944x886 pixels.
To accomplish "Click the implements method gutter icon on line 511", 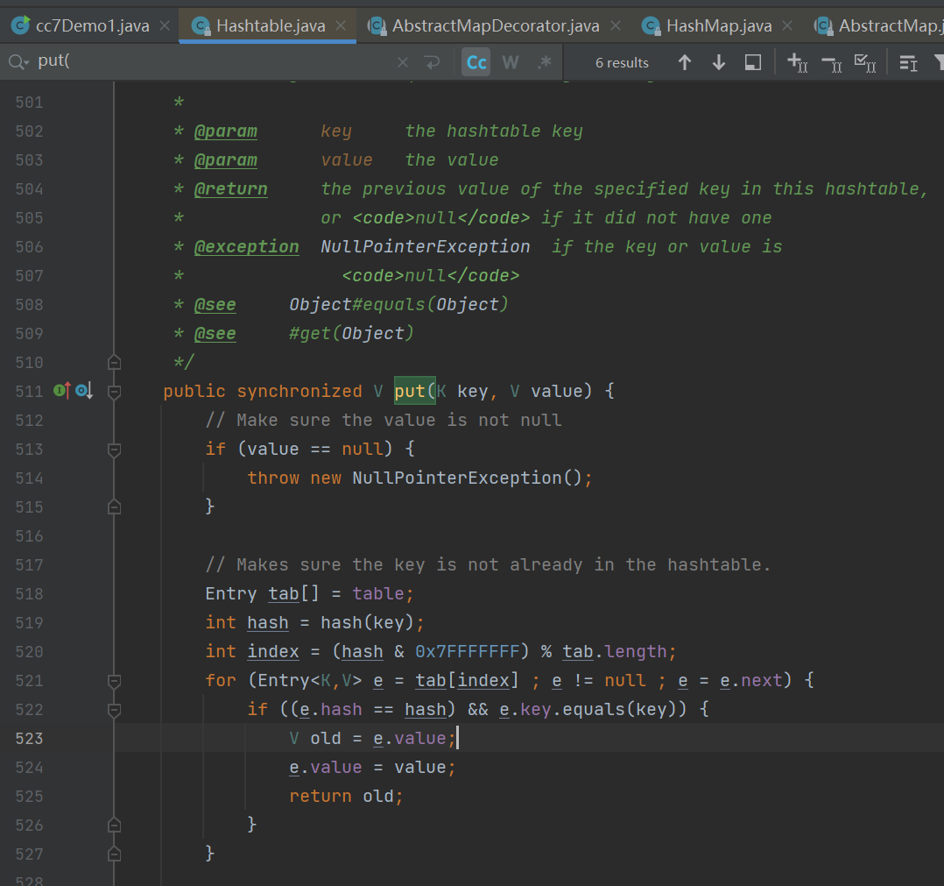I will coord(62,391).
